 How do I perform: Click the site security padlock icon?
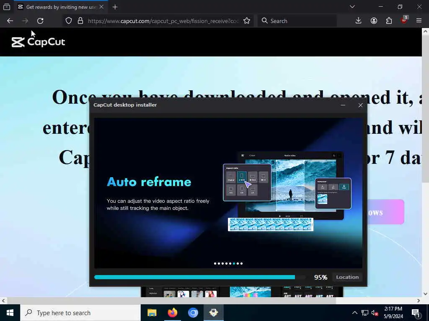click(80, 21)
